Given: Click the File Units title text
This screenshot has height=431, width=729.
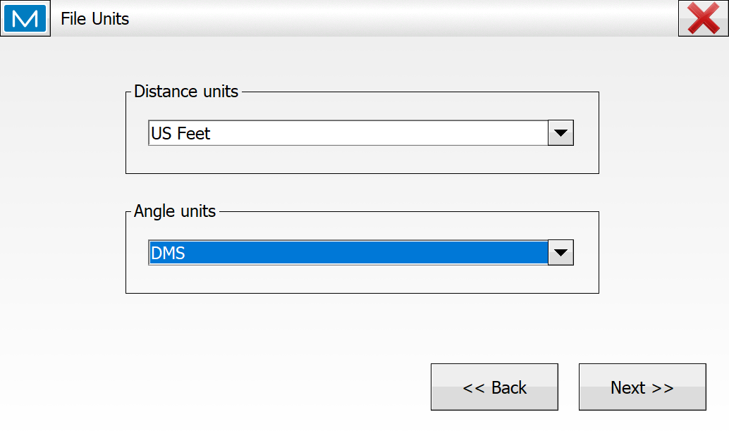Looking at the screenshot, I should point(94,19).
